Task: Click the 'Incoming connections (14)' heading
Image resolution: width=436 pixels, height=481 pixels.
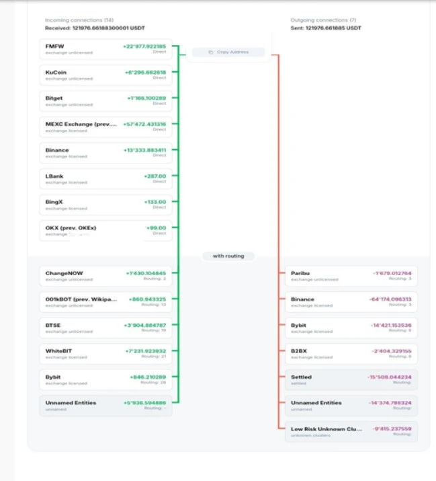Action: pyautogui.click(x=79, y=20)
